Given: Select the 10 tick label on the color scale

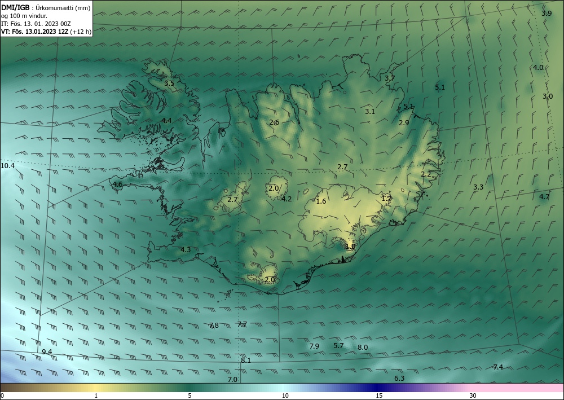Looking at the screenshot, I should (285, 395).
